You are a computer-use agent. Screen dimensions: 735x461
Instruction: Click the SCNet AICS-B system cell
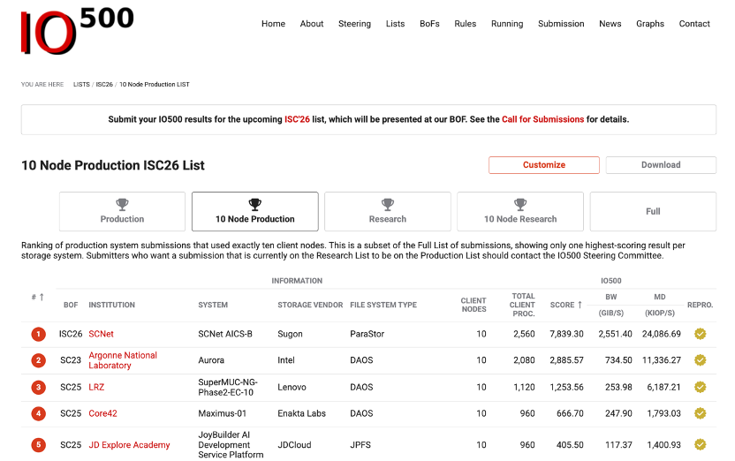tap(225, 334)
